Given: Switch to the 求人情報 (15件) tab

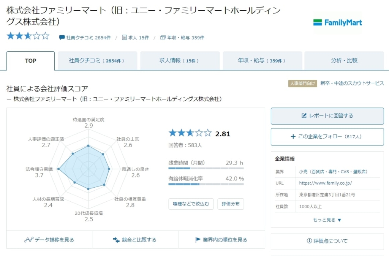Looking at the screenshot, I should (x=180, y=61).
